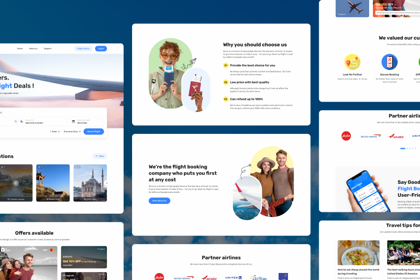Select the active blue carousel pagination dot
420x280 pixels.
tap(403, 148)
